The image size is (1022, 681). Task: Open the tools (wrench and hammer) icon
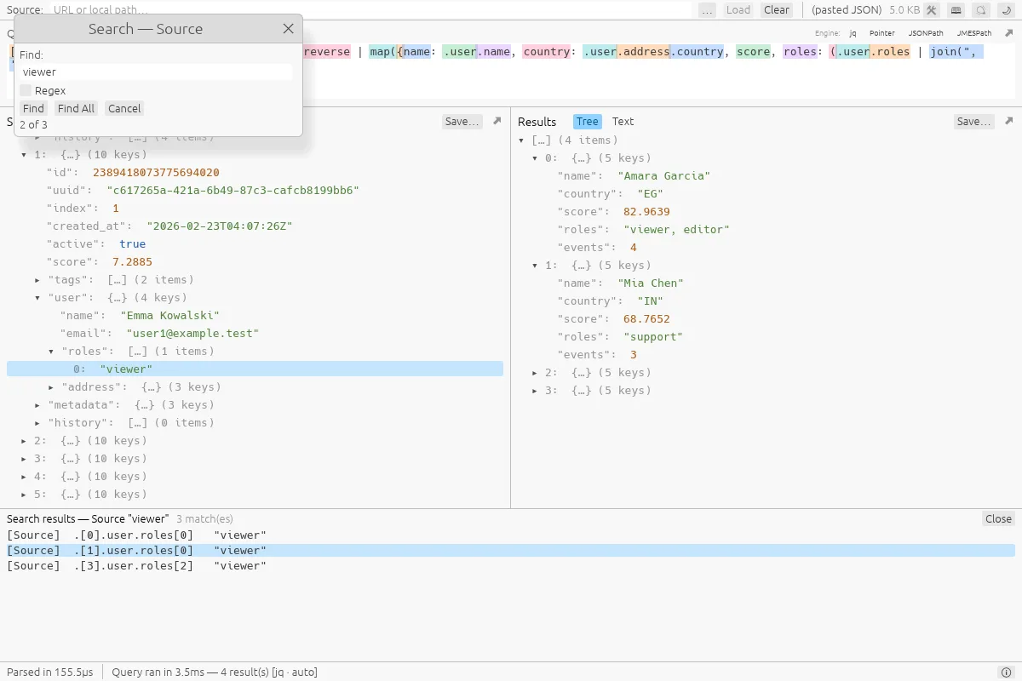[931, 10]
